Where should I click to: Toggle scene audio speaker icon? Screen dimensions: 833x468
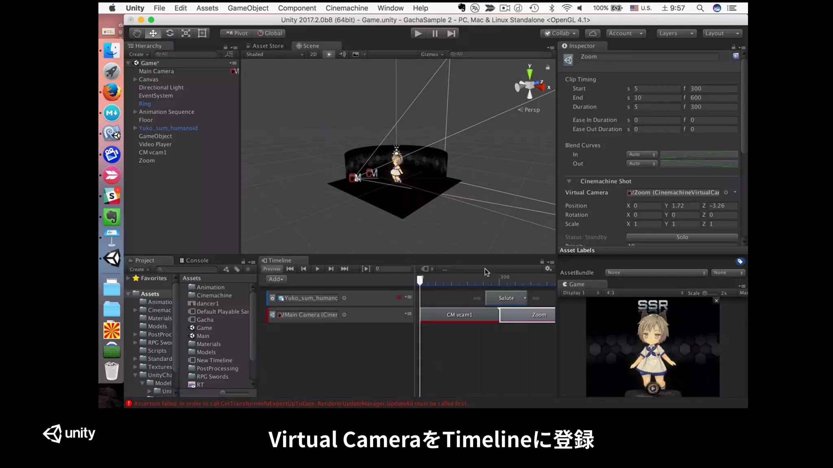(x=342, y=54)
